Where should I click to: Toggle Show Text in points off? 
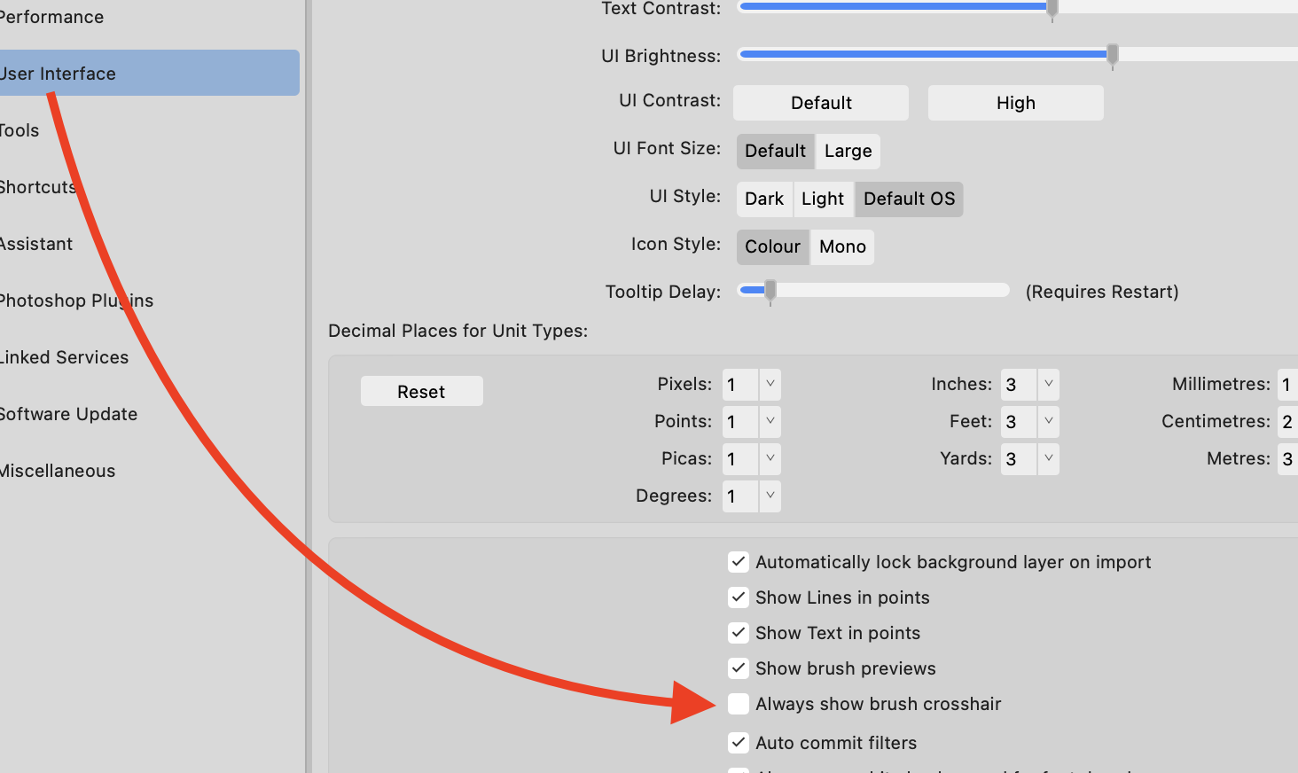point(738,632)
